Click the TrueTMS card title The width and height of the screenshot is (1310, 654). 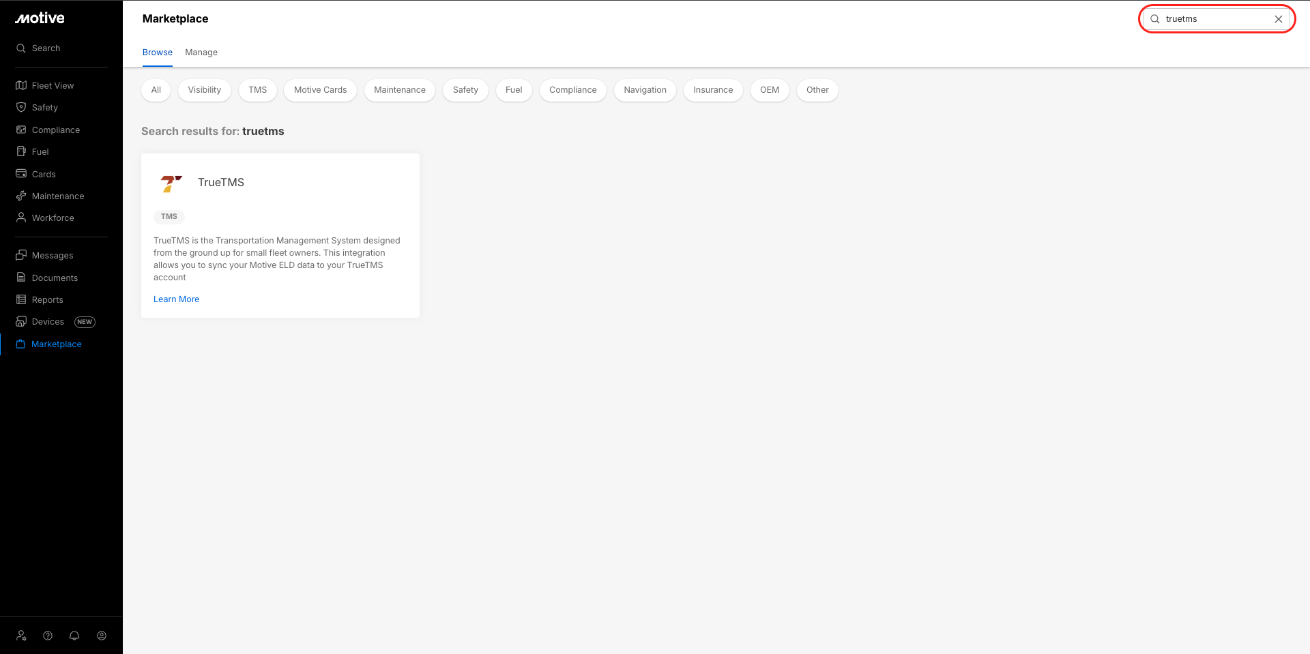tap(221, 183)
